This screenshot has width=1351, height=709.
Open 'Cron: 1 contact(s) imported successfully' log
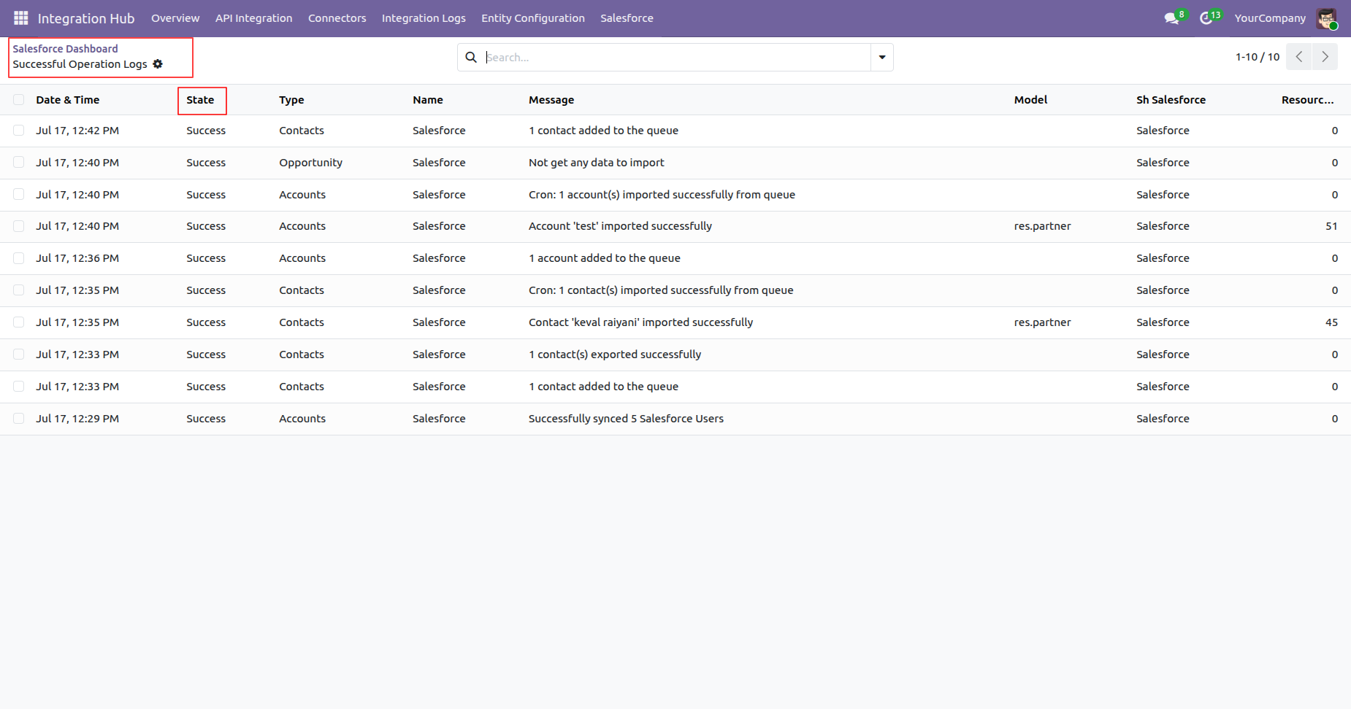click(x=661, y=290)
